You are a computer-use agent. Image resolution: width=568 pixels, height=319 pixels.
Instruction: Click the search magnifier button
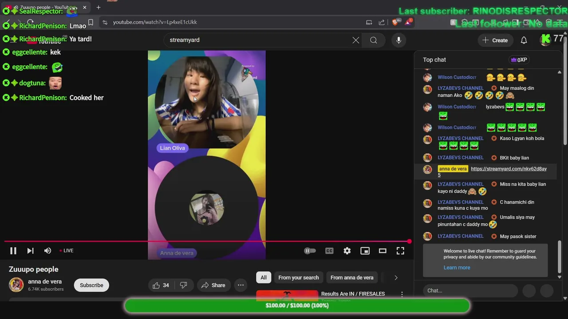pos(374,40)
